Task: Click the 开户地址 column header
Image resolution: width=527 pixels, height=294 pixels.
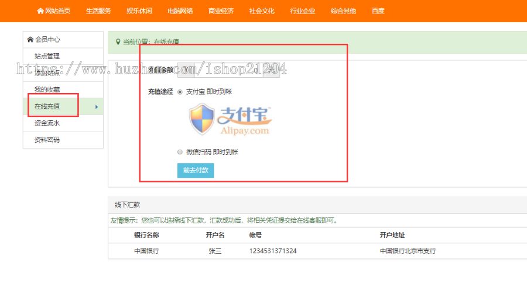Action: [392, 235]
